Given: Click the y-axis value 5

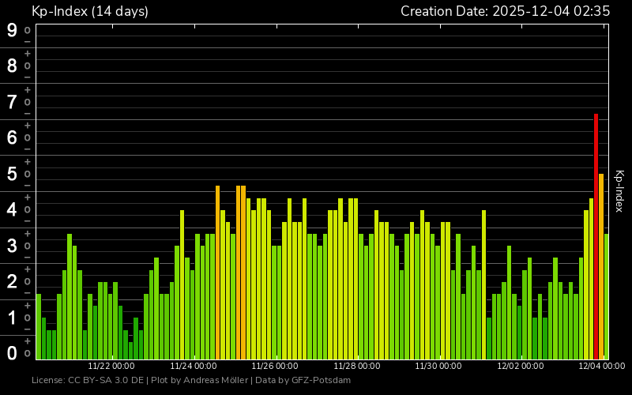Looking at the screenshot, I should tap(12, 174).
